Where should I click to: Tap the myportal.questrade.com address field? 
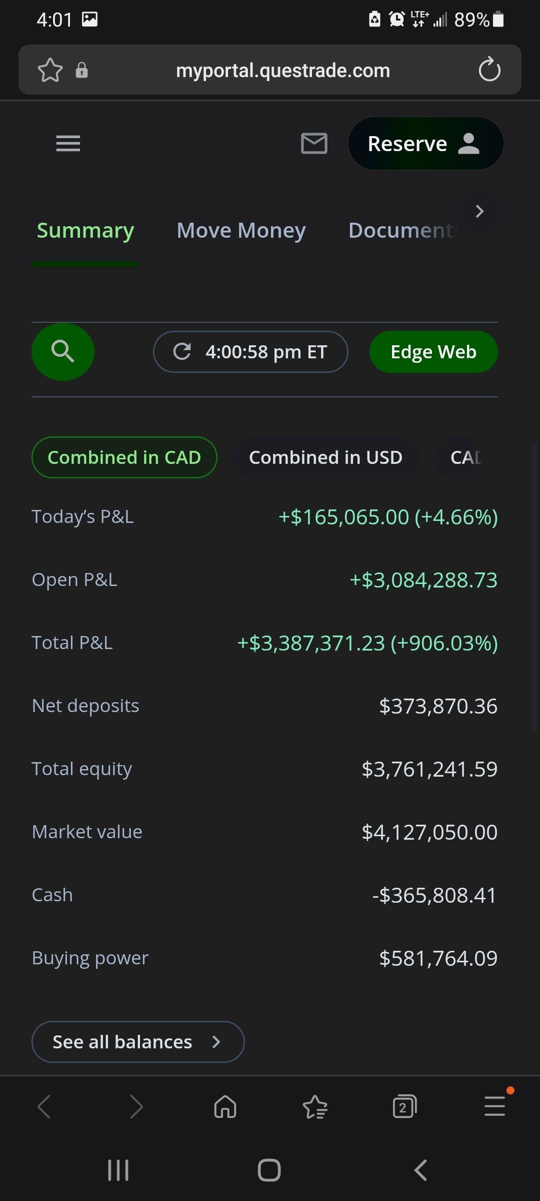coord(282,71)
